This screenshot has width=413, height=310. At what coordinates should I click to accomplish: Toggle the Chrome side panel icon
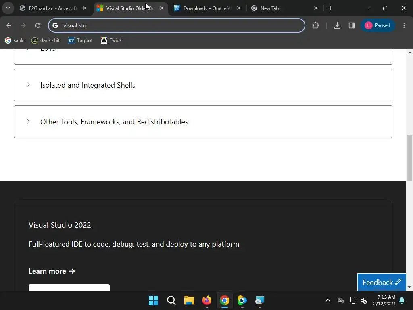tap(352, 25)
